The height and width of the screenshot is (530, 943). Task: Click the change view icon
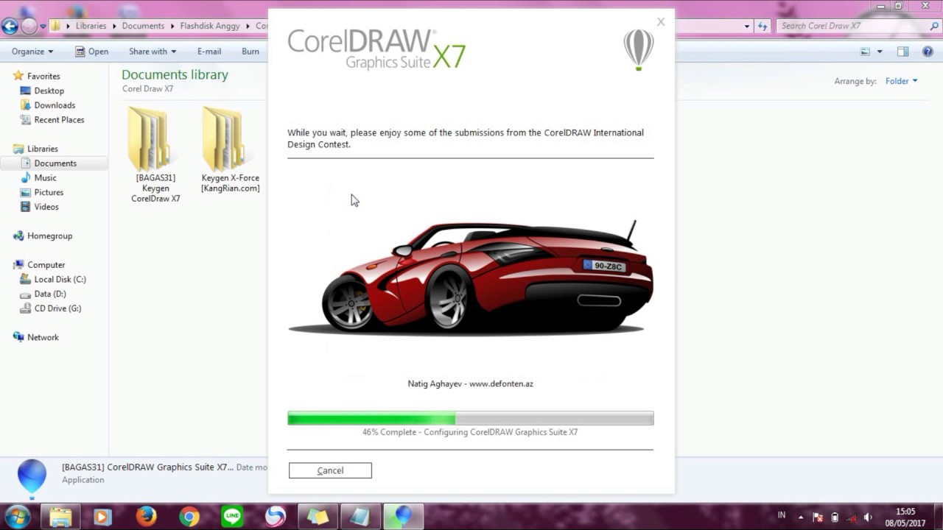click(x=866, y=52)
